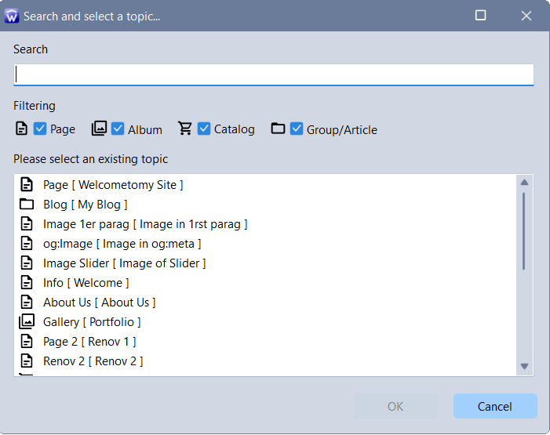Uncheck the Page filter checkbox
The image size is (550, 435).
point(41,129)
